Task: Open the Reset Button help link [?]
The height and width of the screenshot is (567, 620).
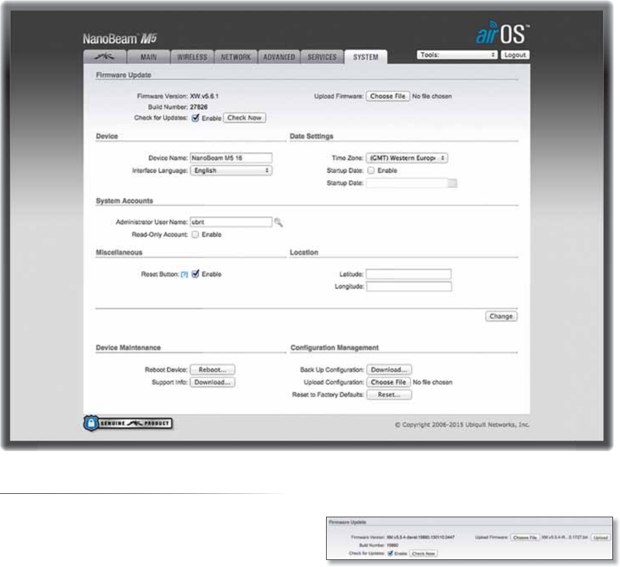Action: point(184,274)
